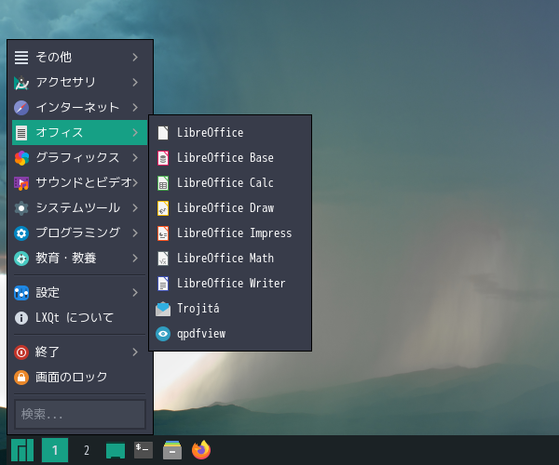
Task: Select LibreOffice Math menu entry
Action: coord(230,259)
